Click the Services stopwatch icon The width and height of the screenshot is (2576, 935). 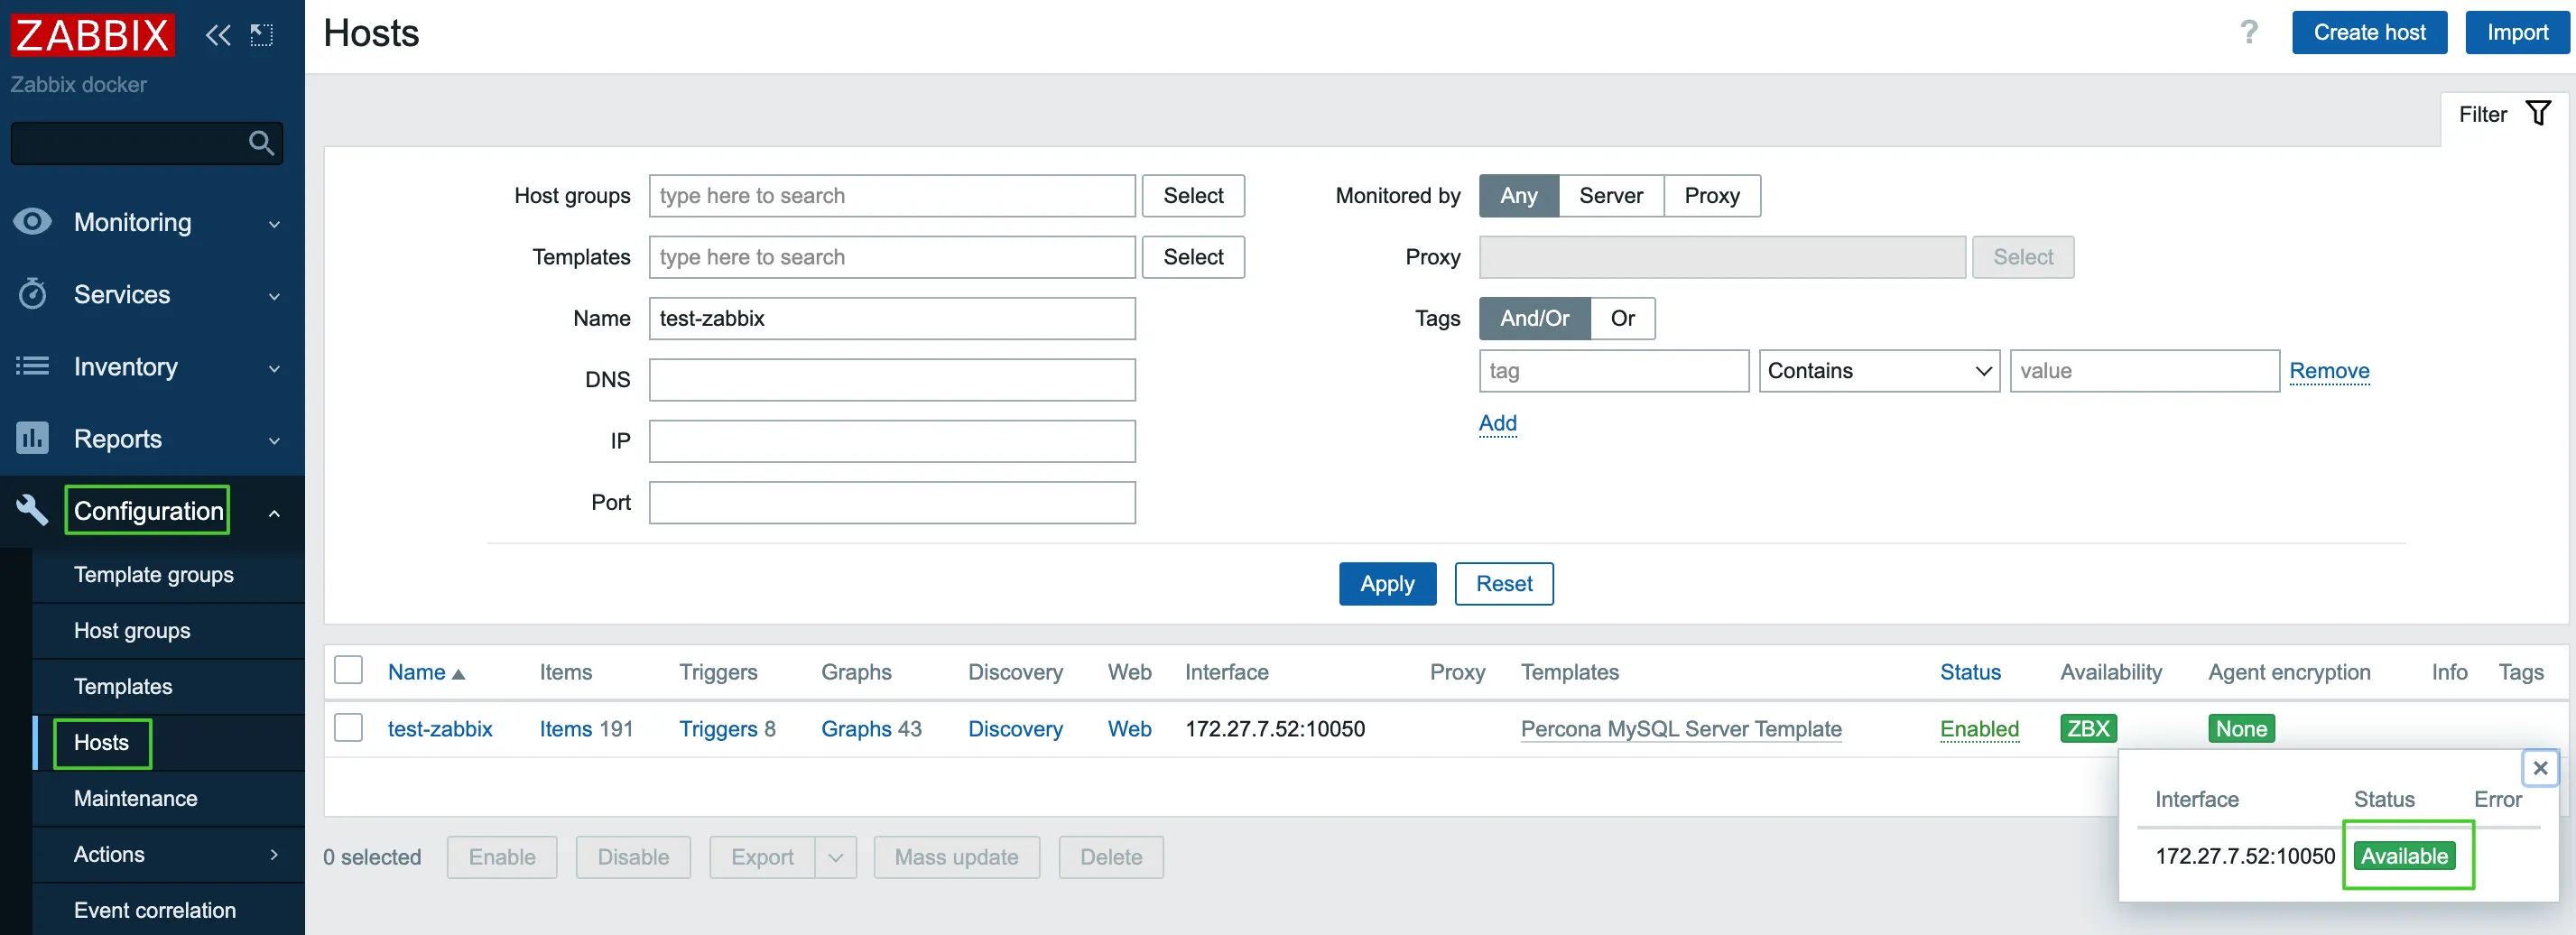click(x=32, y=293)
